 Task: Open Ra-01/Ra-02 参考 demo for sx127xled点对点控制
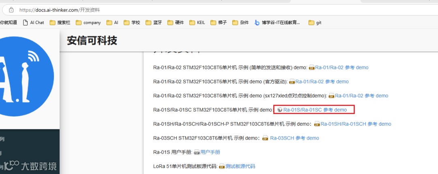point(361,96)
